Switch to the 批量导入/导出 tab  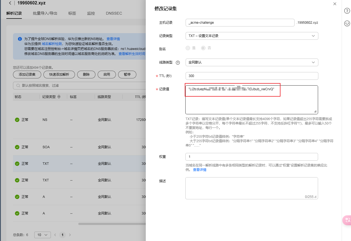(45, 13)
